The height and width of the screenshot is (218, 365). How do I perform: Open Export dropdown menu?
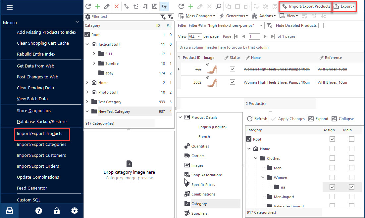(344, 6)
